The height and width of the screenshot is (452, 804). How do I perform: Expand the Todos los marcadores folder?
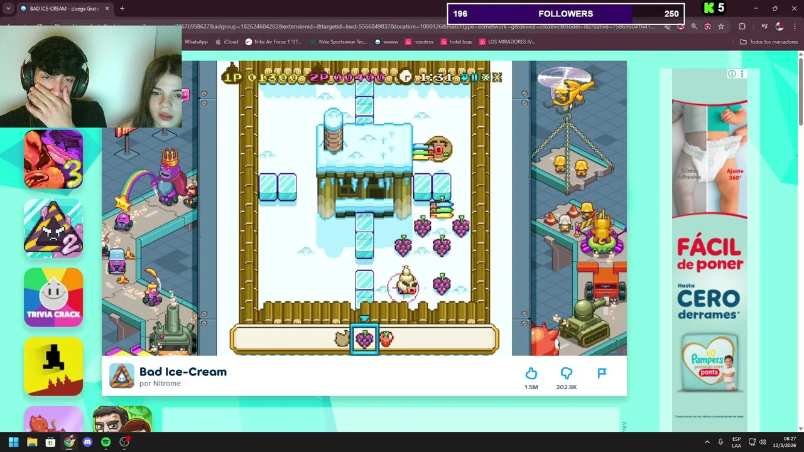[x=769, y=42]
